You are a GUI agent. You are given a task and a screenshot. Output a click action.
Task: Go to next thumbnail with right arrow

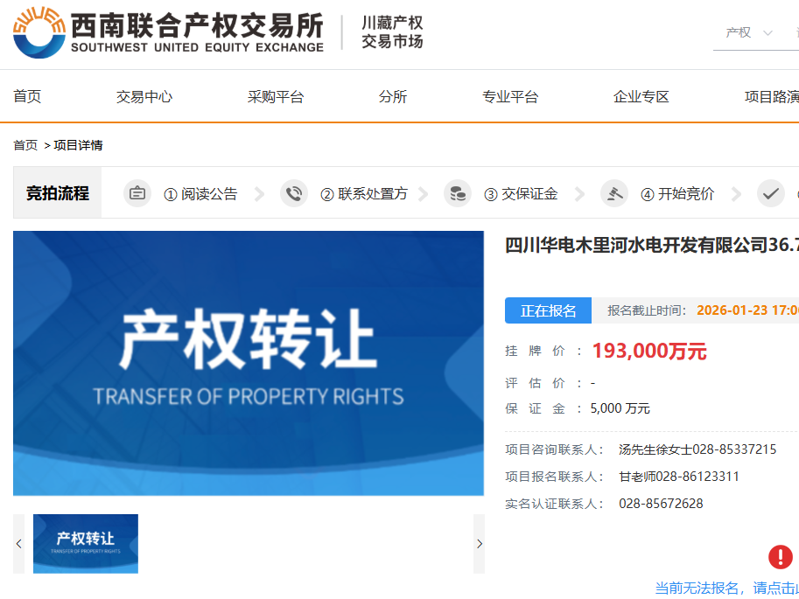(x=479, y=543)
